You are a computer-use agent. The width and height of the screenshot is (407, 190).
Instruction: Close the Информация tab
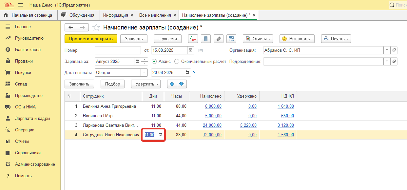point(132,15)
